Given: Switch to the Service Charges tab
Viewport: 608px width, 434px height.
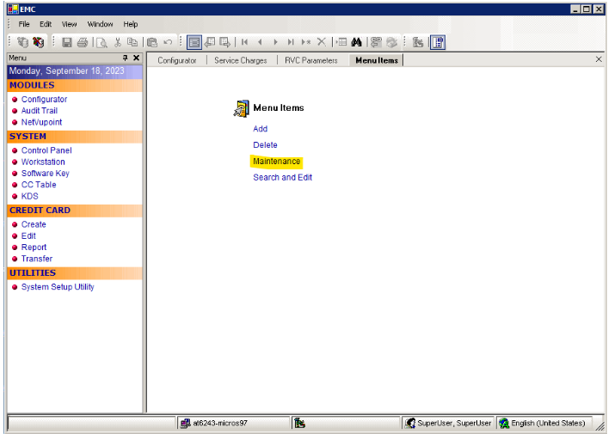Looking at the screenshot, I should [x=240, y=60].
